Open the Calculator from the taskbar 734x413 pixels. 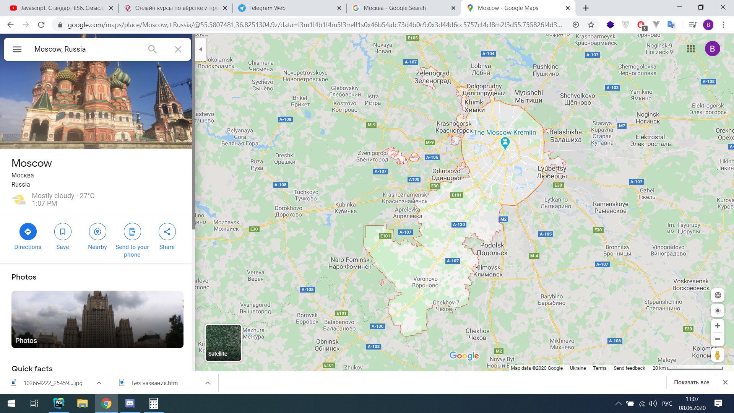pyautogui.click(x=154, y=403)
